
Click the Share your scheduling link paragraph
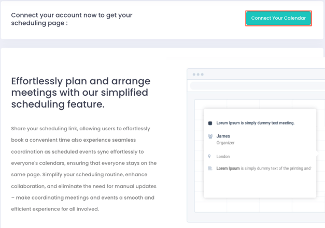coord(84,169)
